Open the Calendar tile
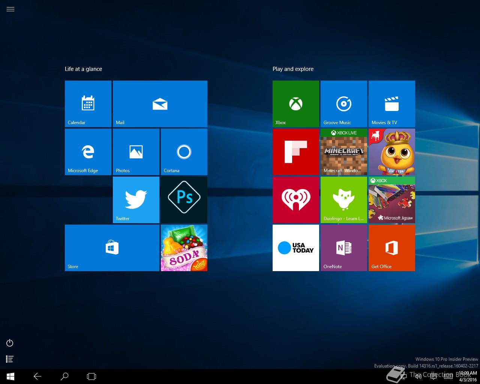 (88, 104)
